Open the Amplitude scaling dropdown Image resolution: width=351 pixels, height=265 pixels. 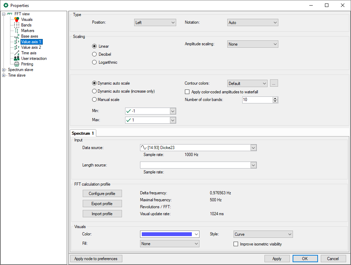253,44
